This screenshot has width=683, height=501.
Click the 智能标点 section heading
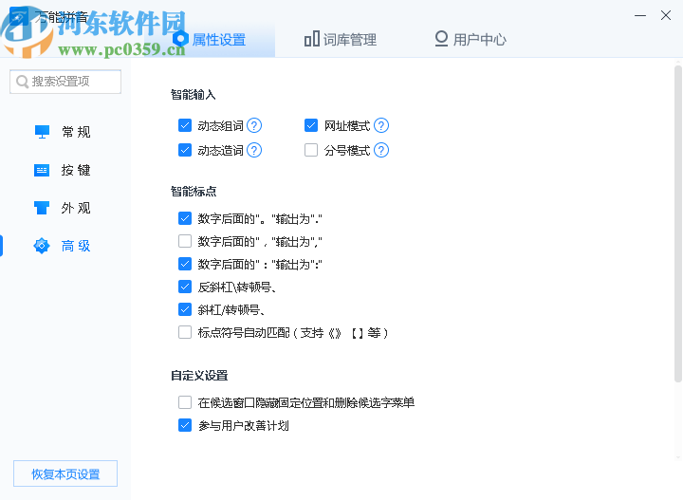coord(194,192)
